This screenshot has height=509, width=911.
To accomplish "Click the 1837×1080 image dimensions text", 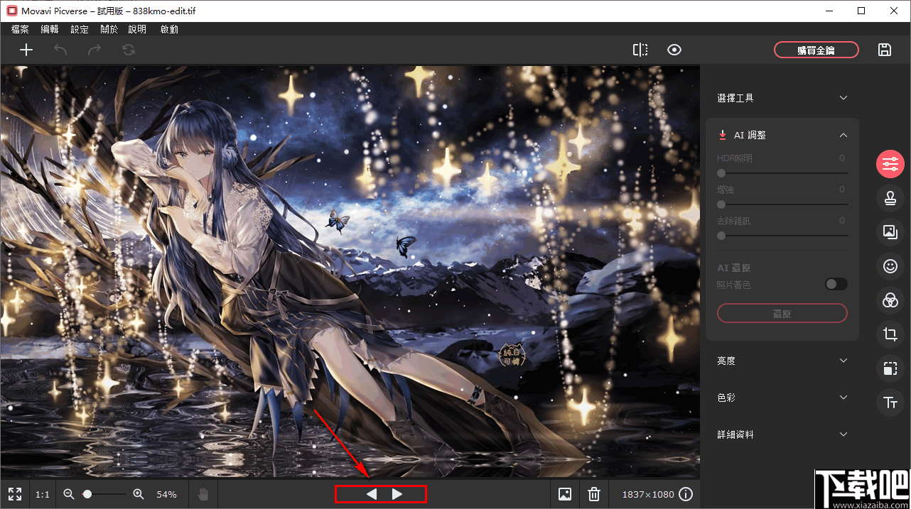I will coord(647,494).
